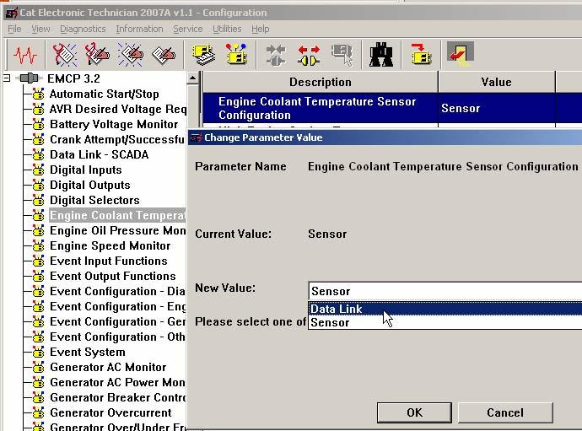Click the Automatic Start/Stop group icon

tap(38, 94)
